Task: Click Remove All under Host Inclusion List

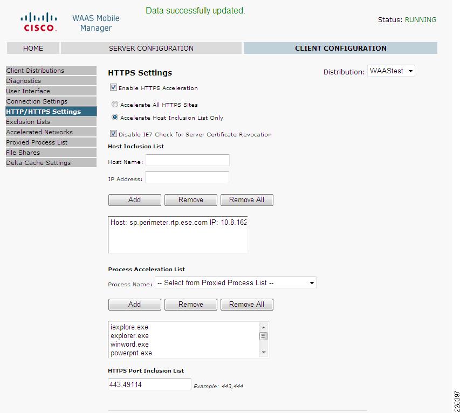Action: point(247,199)
